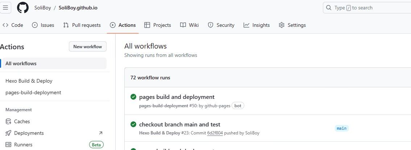
Task: Click the '72 workflow runs' heading text
Action: tap(150, 78)
